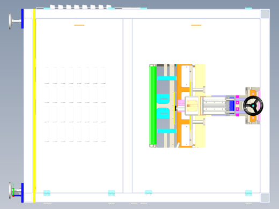Select the upper blue bar on left edge
The image size is (279, 209).
23,19
